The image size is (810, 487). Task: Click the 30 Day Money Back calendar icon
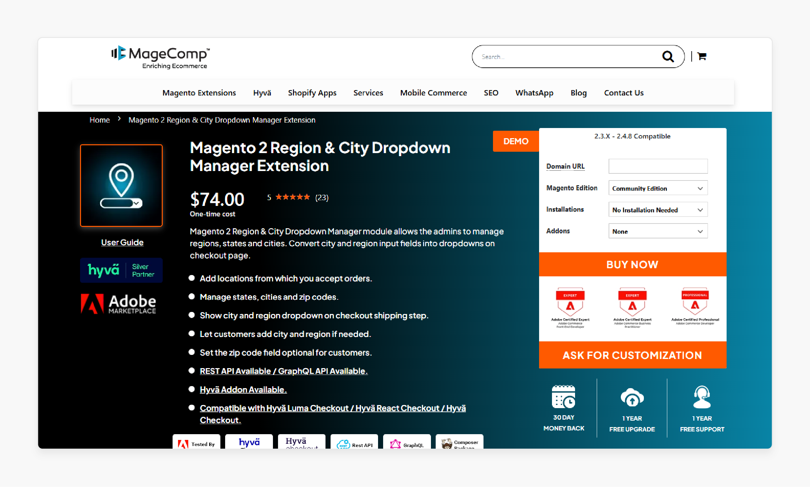564,397
